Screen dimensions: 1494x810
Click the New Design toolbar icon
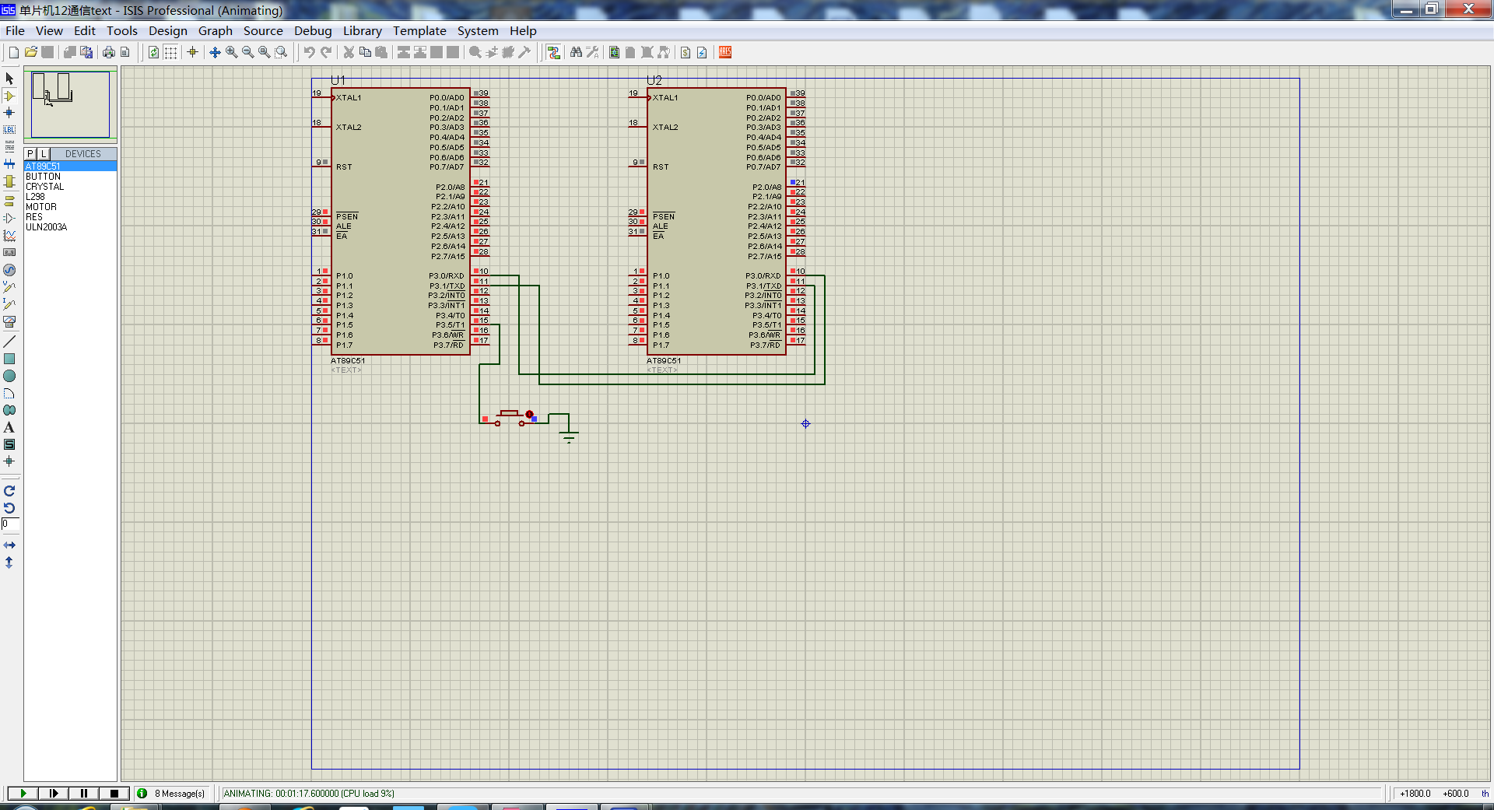pyautogui.click(x=13, y=52)
